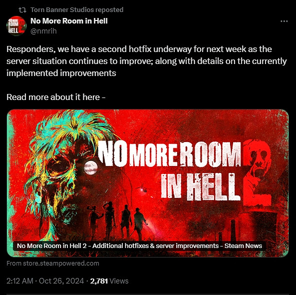Open the Steam News card caption link
Image resolution: width=296 pixels, height=295 pixels.
(139, 245)
